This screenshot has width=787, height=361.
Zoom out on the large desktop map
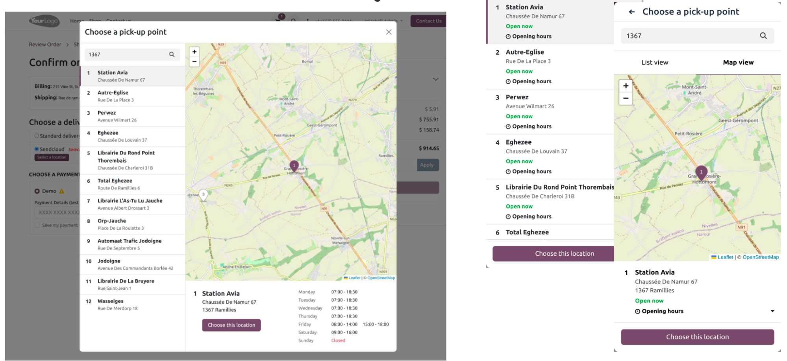[194, 62]
